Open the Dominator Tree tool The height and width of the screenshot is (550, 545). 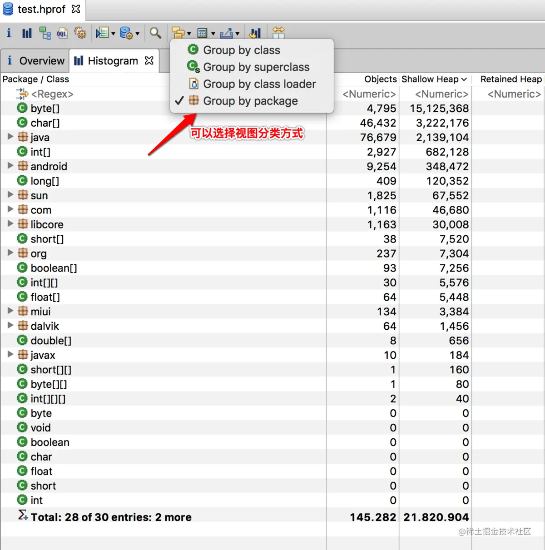(45, 33)
